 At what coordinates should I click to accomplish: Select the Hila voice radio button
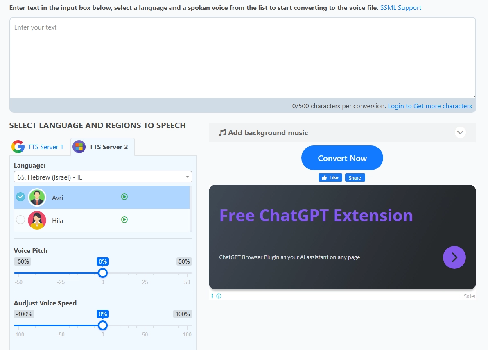tap(20, 220)
